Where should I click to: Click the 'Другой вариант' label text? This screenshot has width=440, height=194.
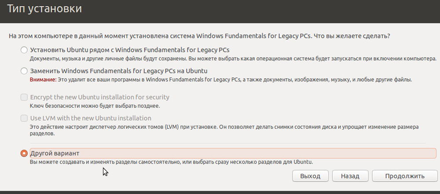coord(55,153)
